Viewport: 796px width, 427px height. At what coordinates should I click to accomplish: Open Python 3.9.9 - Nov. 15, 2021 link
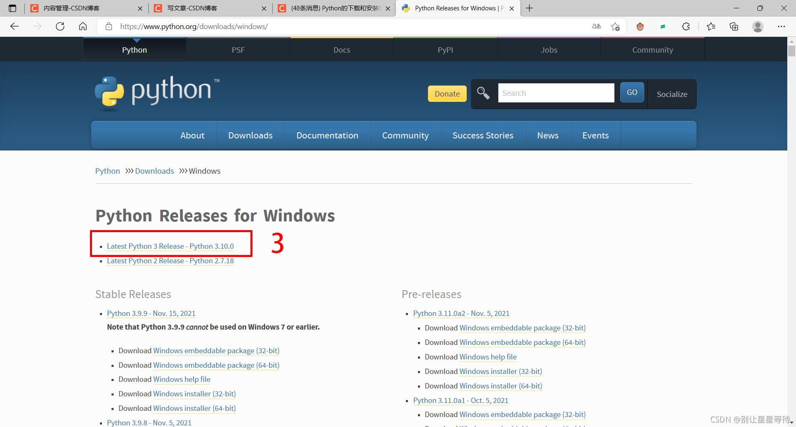point(151,313)
